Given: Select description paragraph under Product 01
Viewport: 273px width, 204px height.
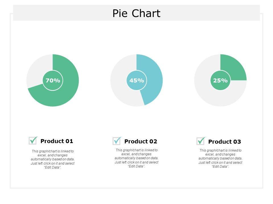Looking at the screenshot, I should click(x=53, y=159).
